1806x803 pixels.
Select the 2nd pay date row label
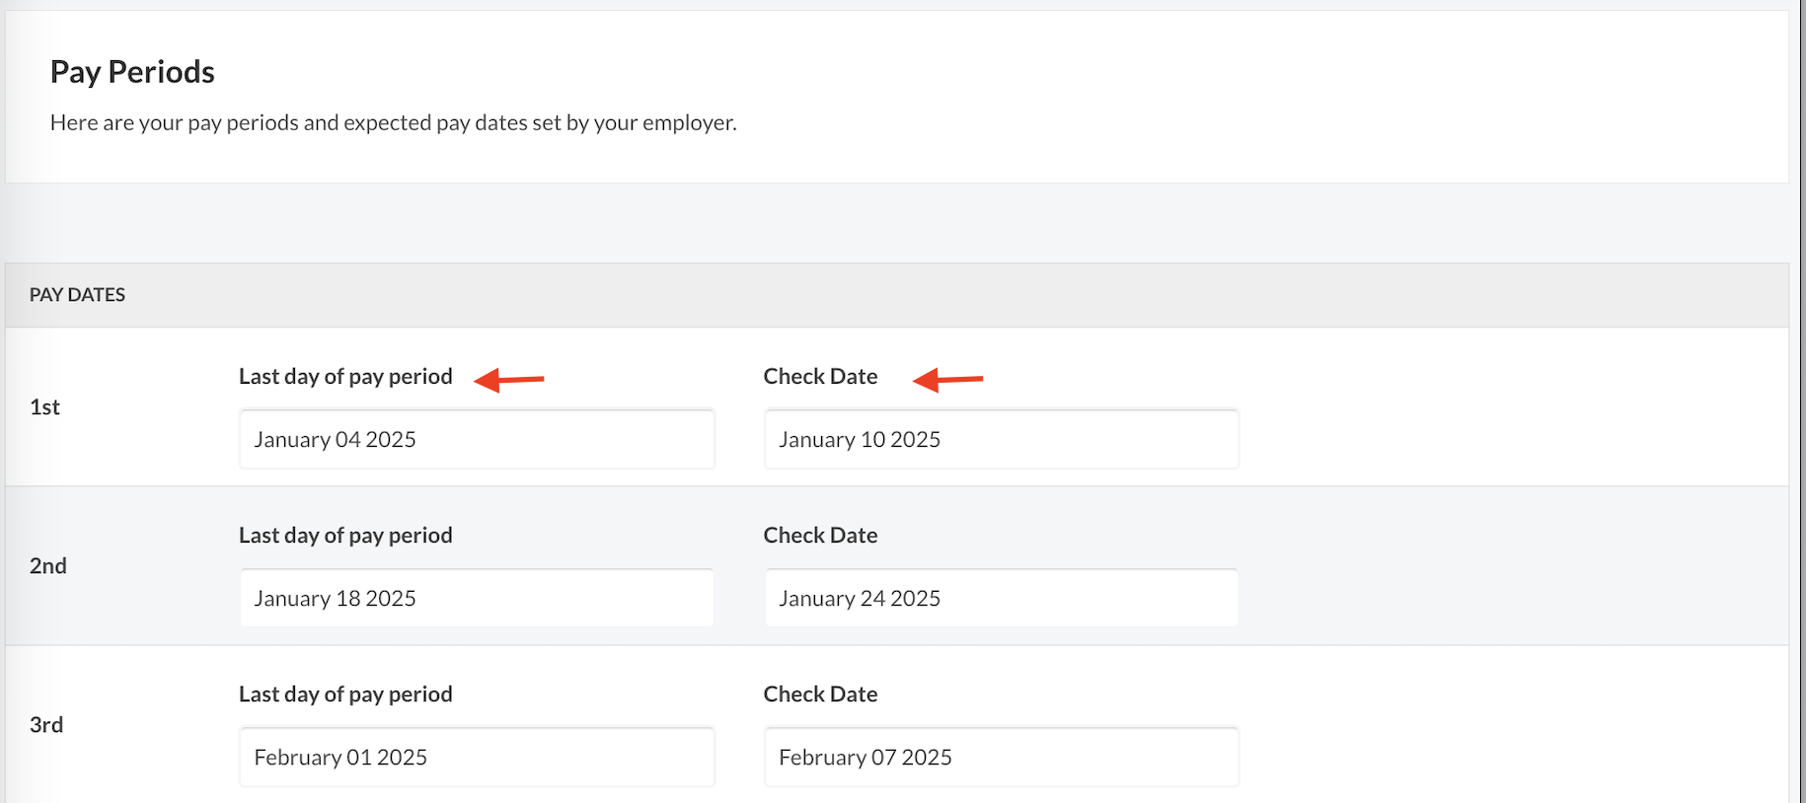(47, 566)
